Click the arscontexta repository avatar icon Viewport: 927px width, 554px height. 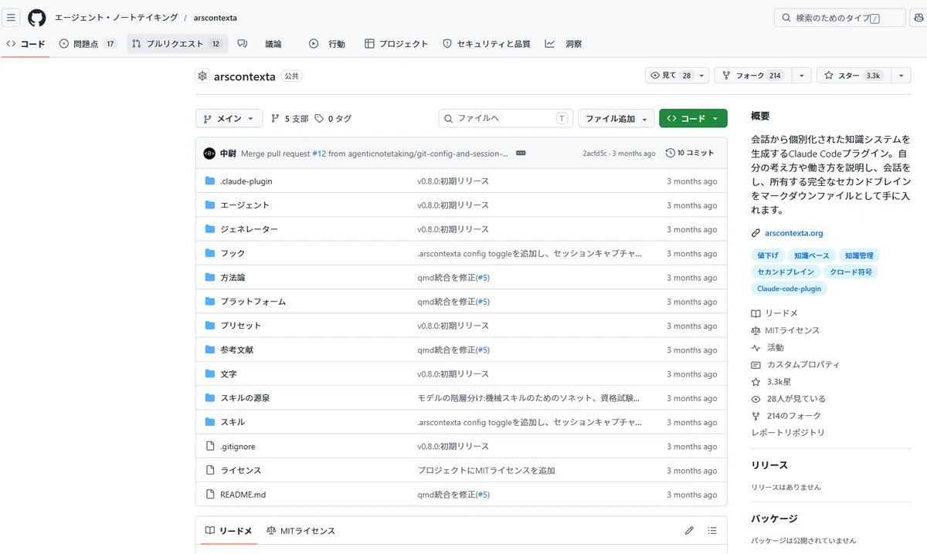tap(202, 76)
